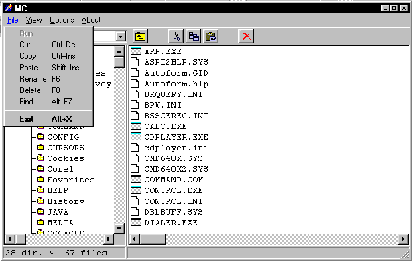Select the DIALER.EXE file entry

tap(171, 223)
